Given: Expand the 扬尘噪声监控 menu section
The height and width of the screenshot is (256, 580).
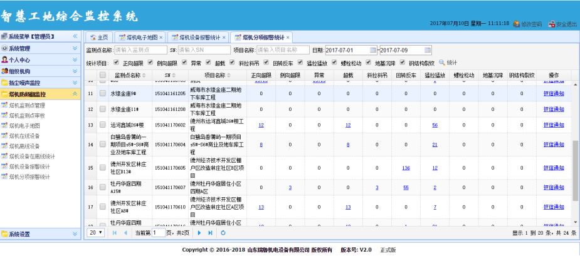Looking at the screenshot, I should [x=41, y=83].
